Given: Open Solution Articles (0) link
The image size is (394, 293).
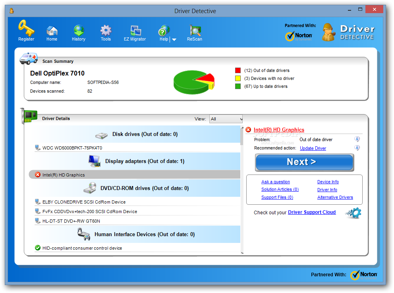Looking at the screenshot, I should [x=280, y=189].
